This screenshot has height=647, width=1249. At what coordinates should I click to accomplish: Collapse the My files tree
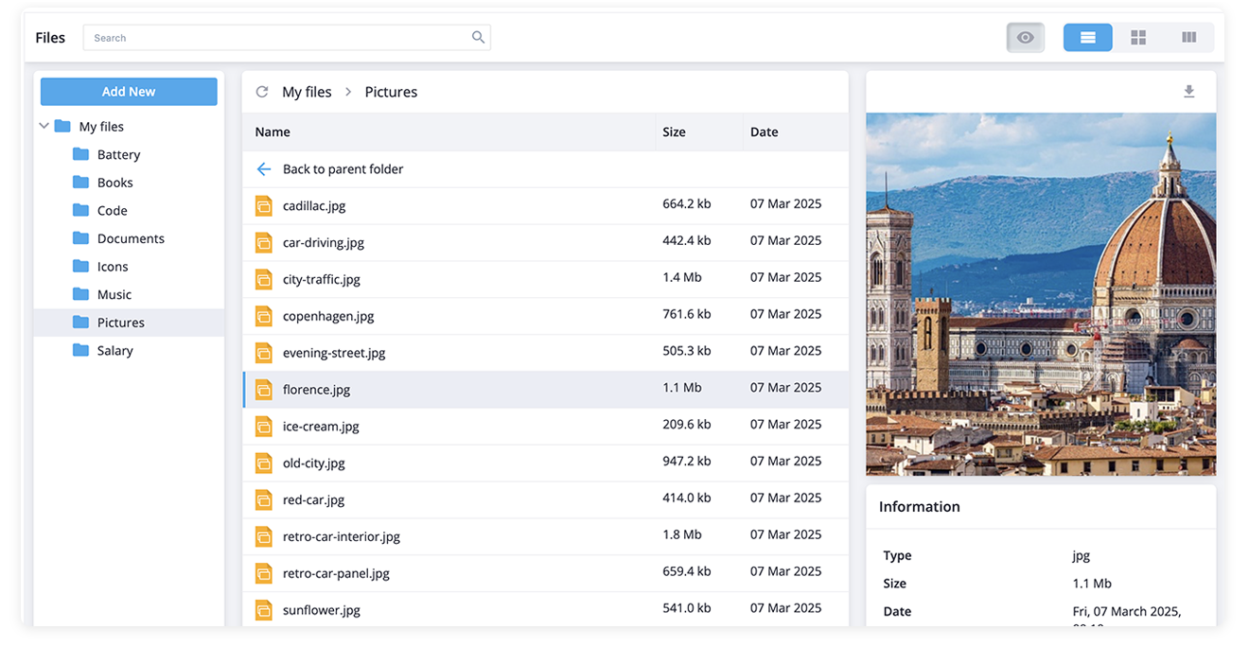(x=44, y=125)
